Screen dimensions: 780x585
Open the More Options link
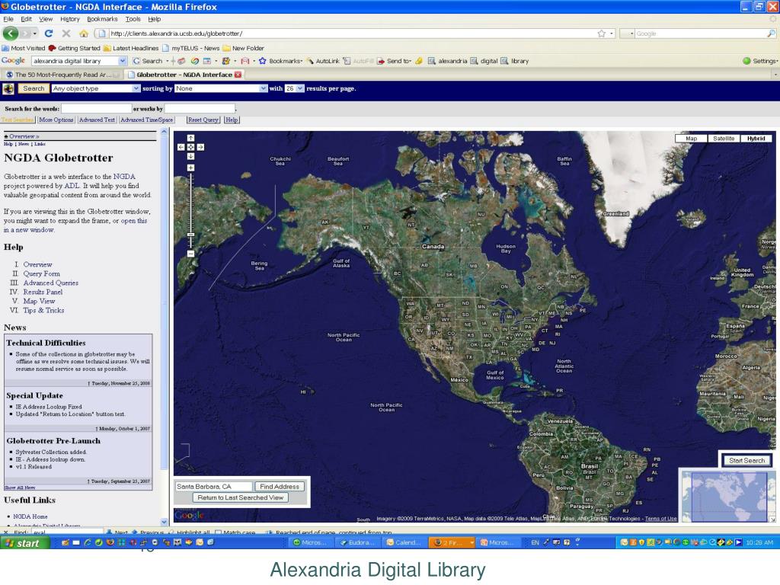56,120
